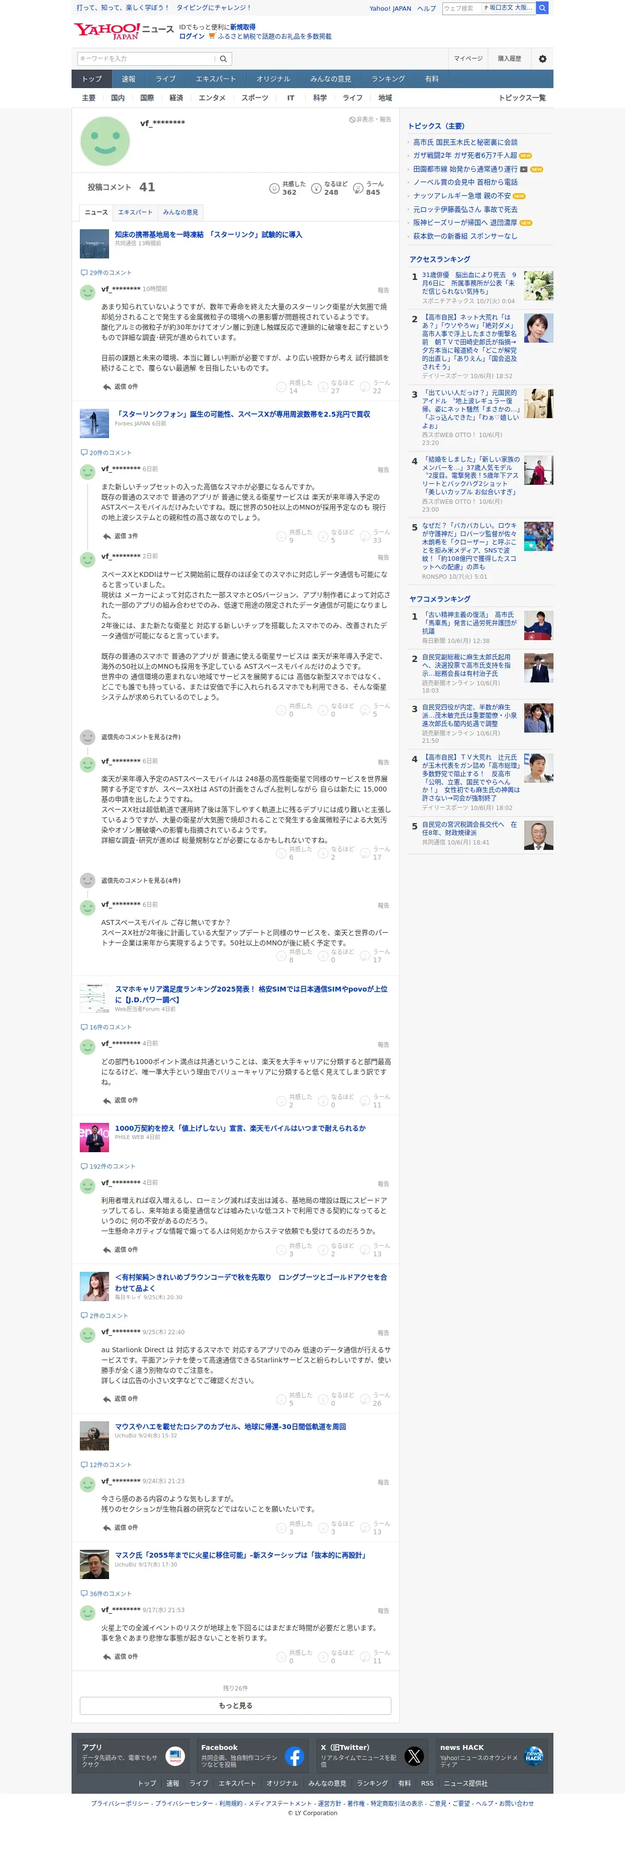
Task: Click the blue web search magnifier button
Action: (542, 8)
